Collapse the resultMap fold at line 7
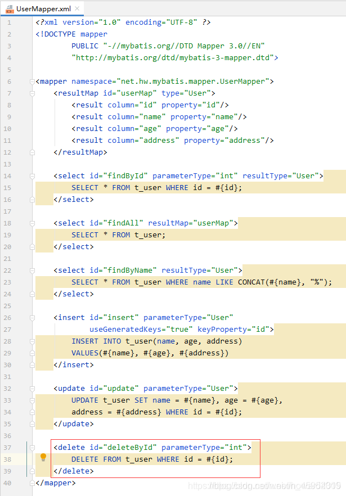 [32, 93]
